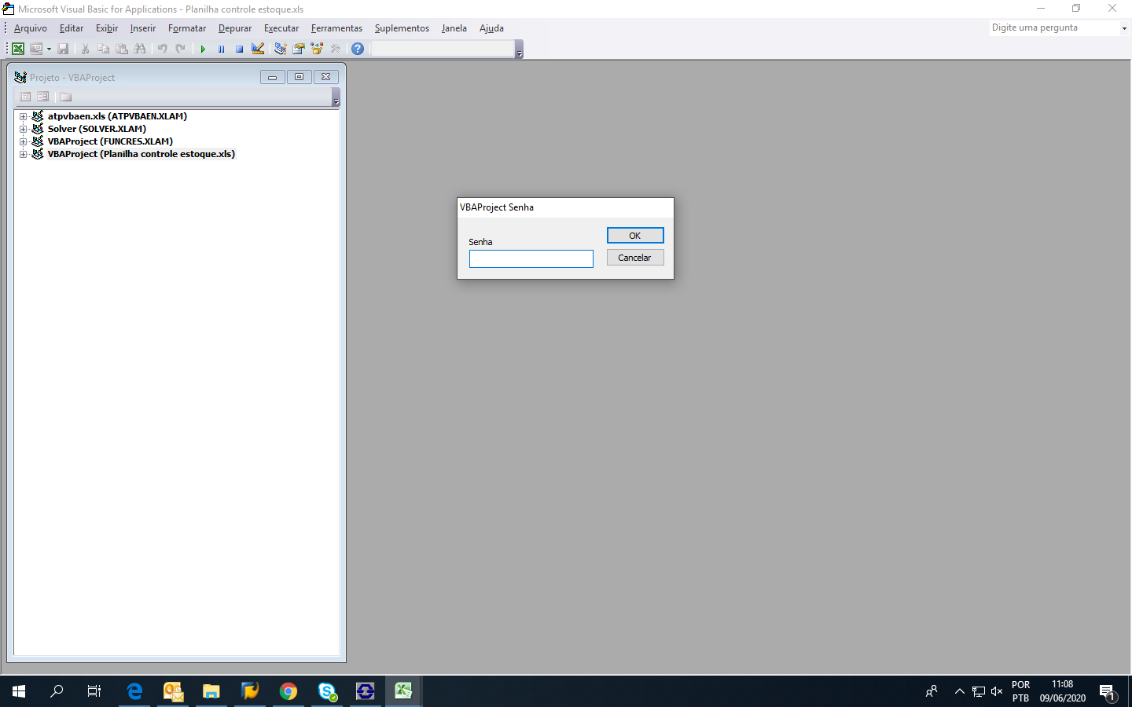Click the View Microsoft Excel icon
Screen dimensions: 1132x707
[x=18, y=49]
